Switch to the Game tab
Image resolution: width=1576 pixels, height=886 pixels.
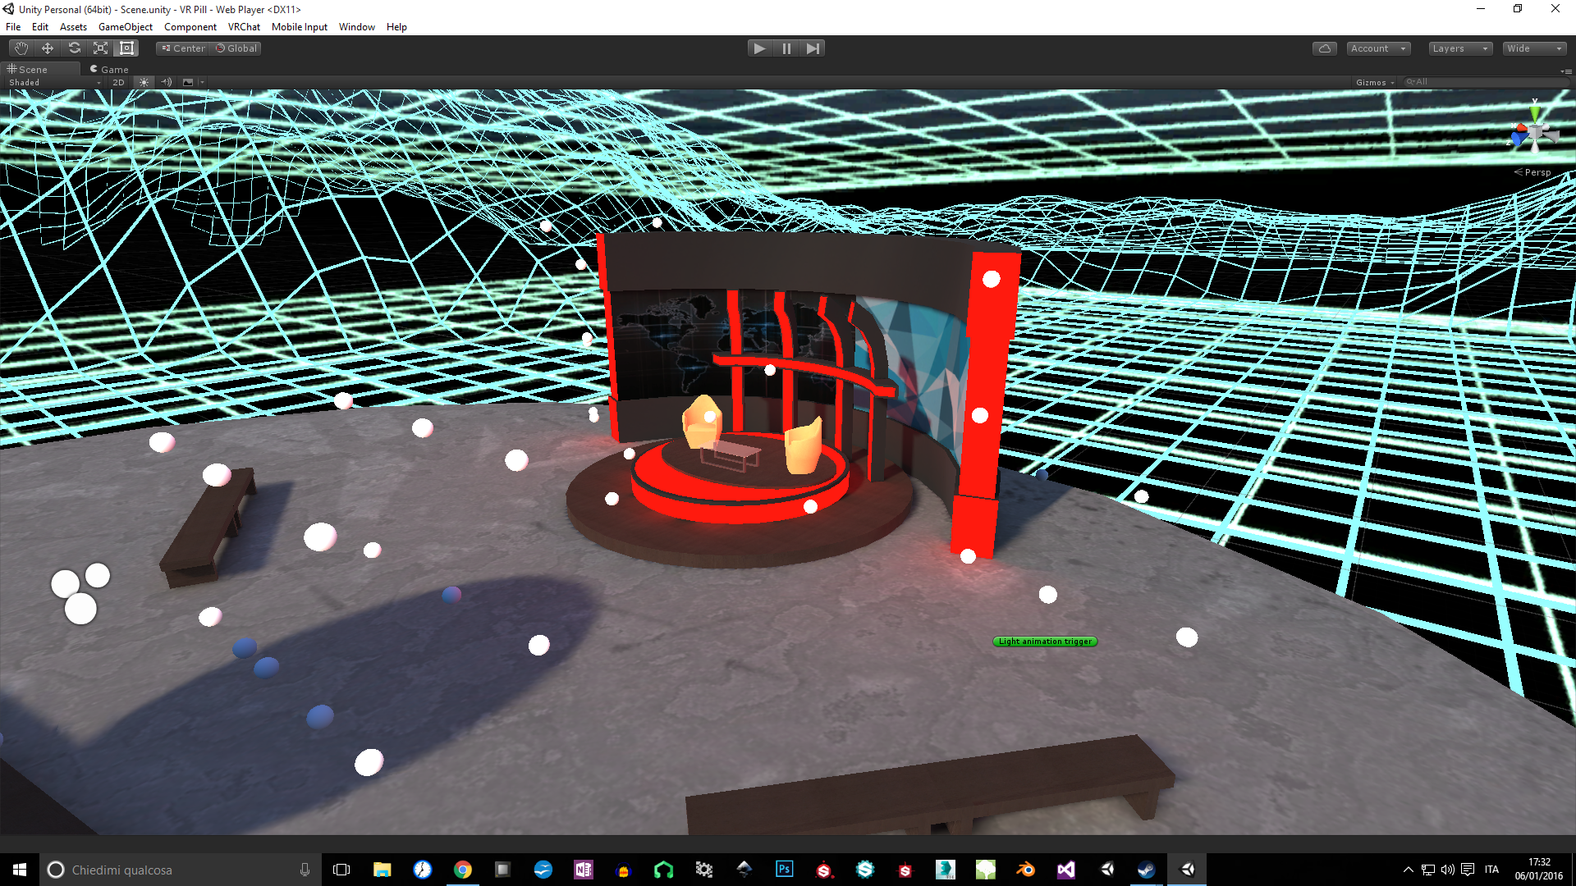point(110,70)
